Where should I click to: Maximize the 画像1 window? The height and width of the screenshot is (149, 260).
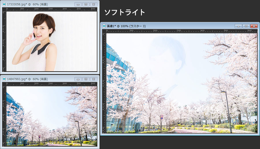[246, 26]
